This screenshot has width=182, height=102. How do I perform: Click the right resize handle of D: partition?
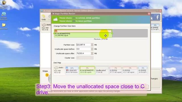click(x=112, y=33)
